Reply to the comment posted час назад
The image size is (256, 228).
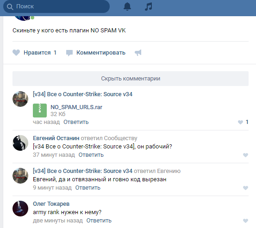click(76, 122)
